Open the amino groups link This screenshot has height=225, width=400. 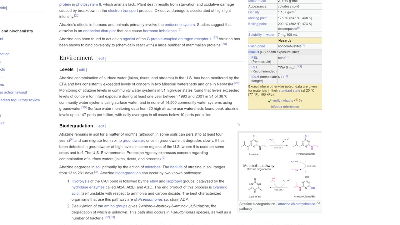coord(116,206)
